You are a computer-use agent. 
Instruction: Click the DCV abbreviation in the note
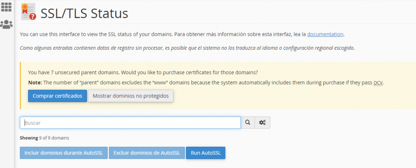pos(378,83)
